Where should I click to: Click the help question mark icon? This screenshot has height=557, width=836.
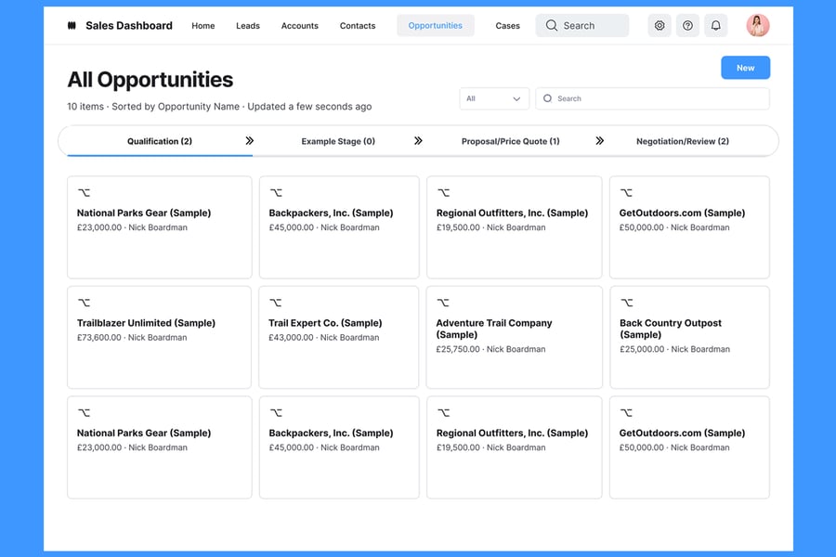[687, 26]
